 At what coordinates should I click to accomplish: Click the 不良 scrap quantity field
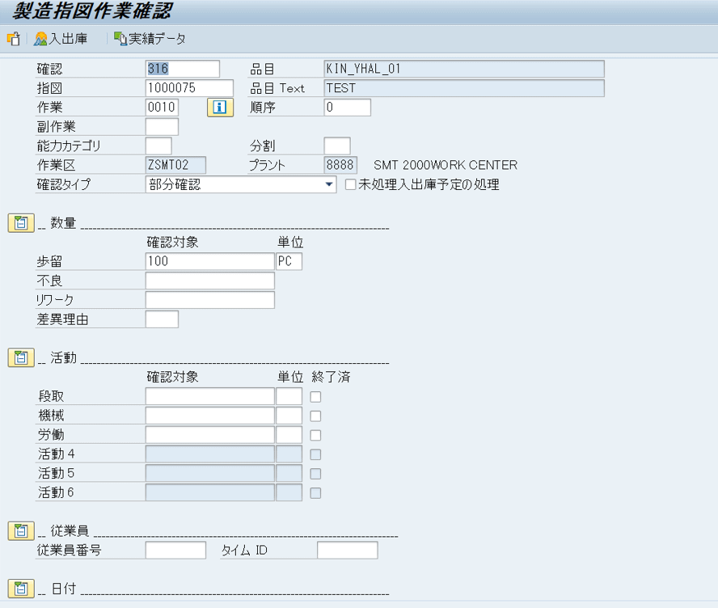click(209, 281)
